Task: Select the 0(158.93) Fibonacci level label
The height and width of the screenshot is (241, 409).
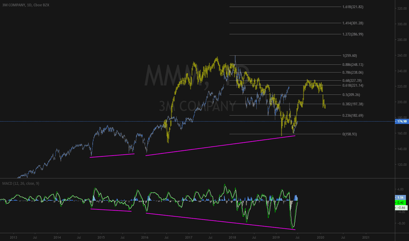Action: [x=349, y=134]
